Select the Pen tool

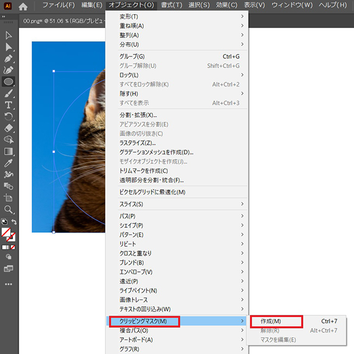(x=8, y=59)
